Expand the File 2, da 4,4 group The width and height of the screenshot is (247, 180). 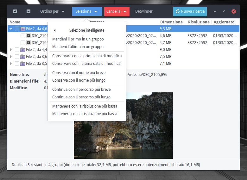coord(11,50)
